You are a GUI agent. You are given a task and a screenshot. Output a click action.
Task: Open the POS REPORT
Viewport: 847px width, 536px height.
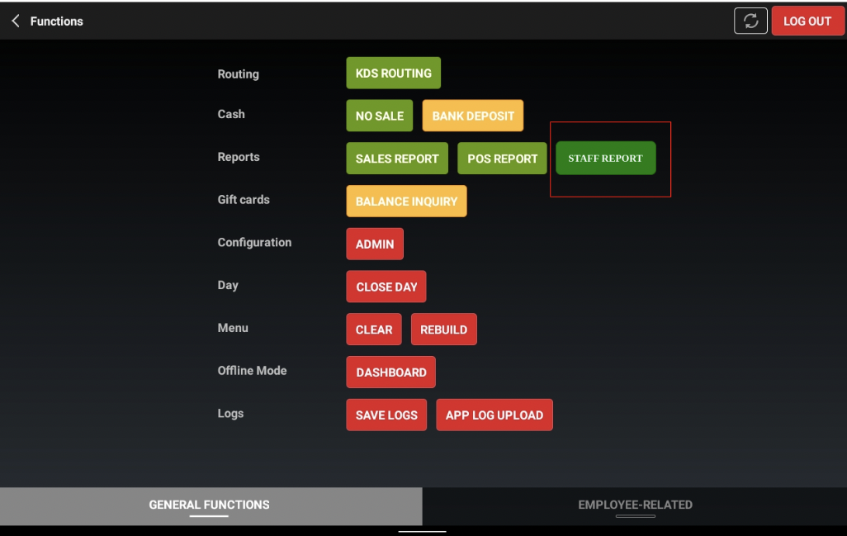point(503,159)
